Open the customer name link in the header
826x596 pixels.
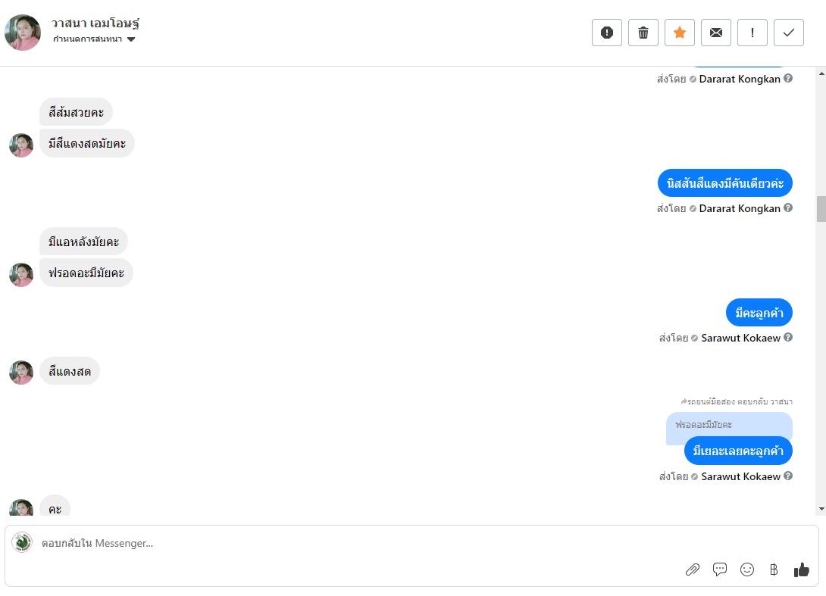95,23
